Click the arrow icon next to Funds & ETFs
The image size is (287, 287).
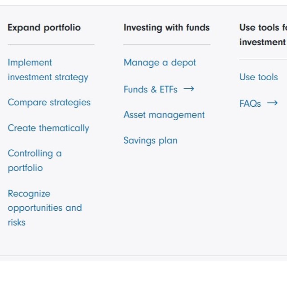pyautogui.click(x=189, y=89)
